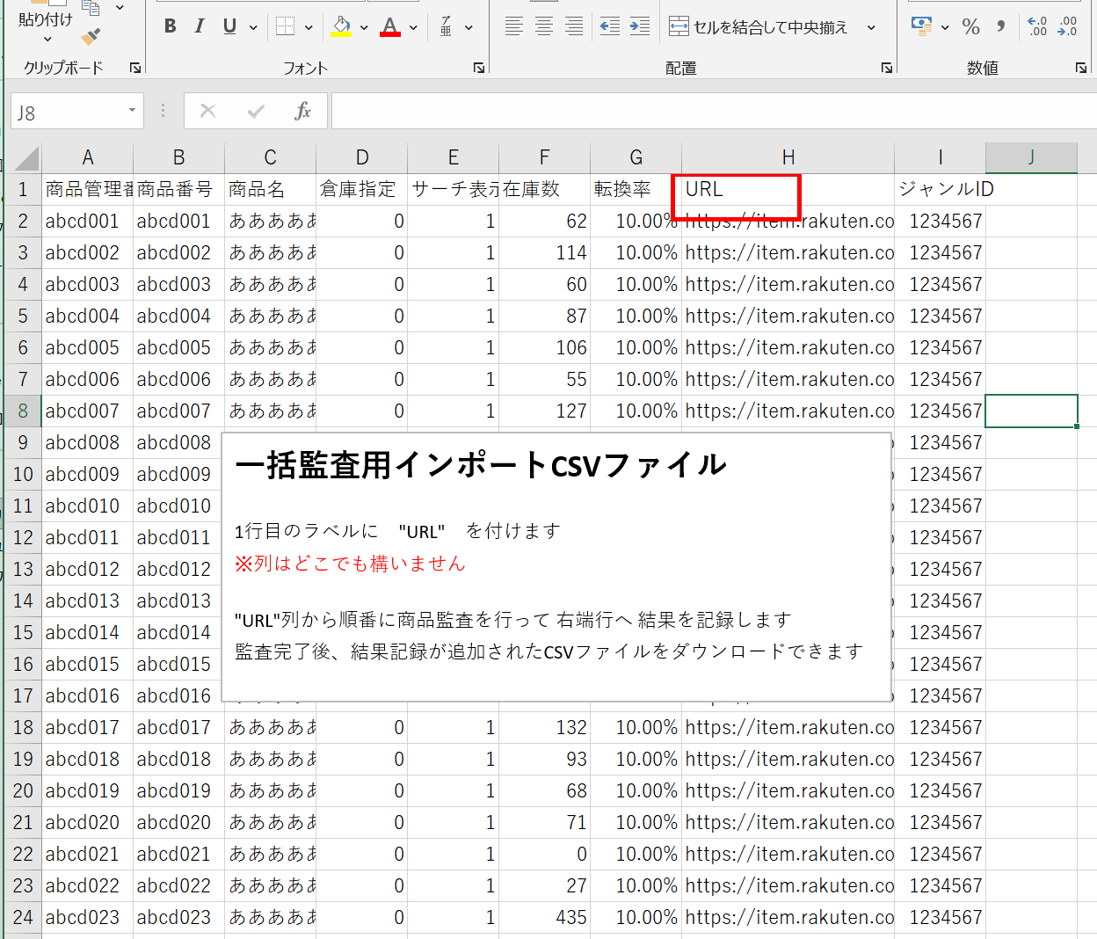Select column J header
1097x939 pixels.
1031,157
